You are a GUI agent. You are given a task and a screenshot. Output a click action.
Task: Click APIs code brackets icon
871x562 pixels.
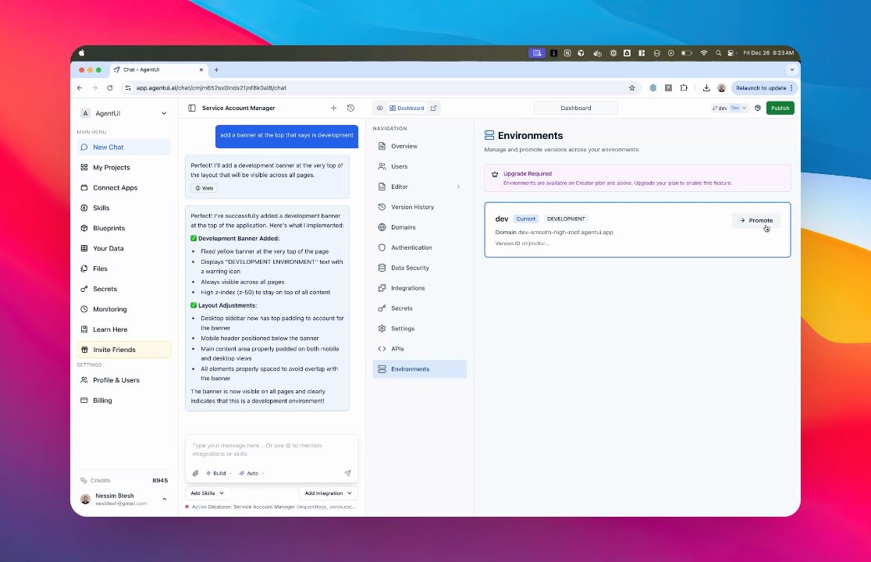(x=382, y=349)
